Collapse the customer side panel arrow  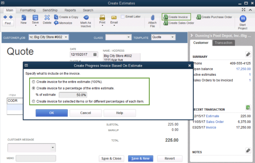tap(192, 35)
